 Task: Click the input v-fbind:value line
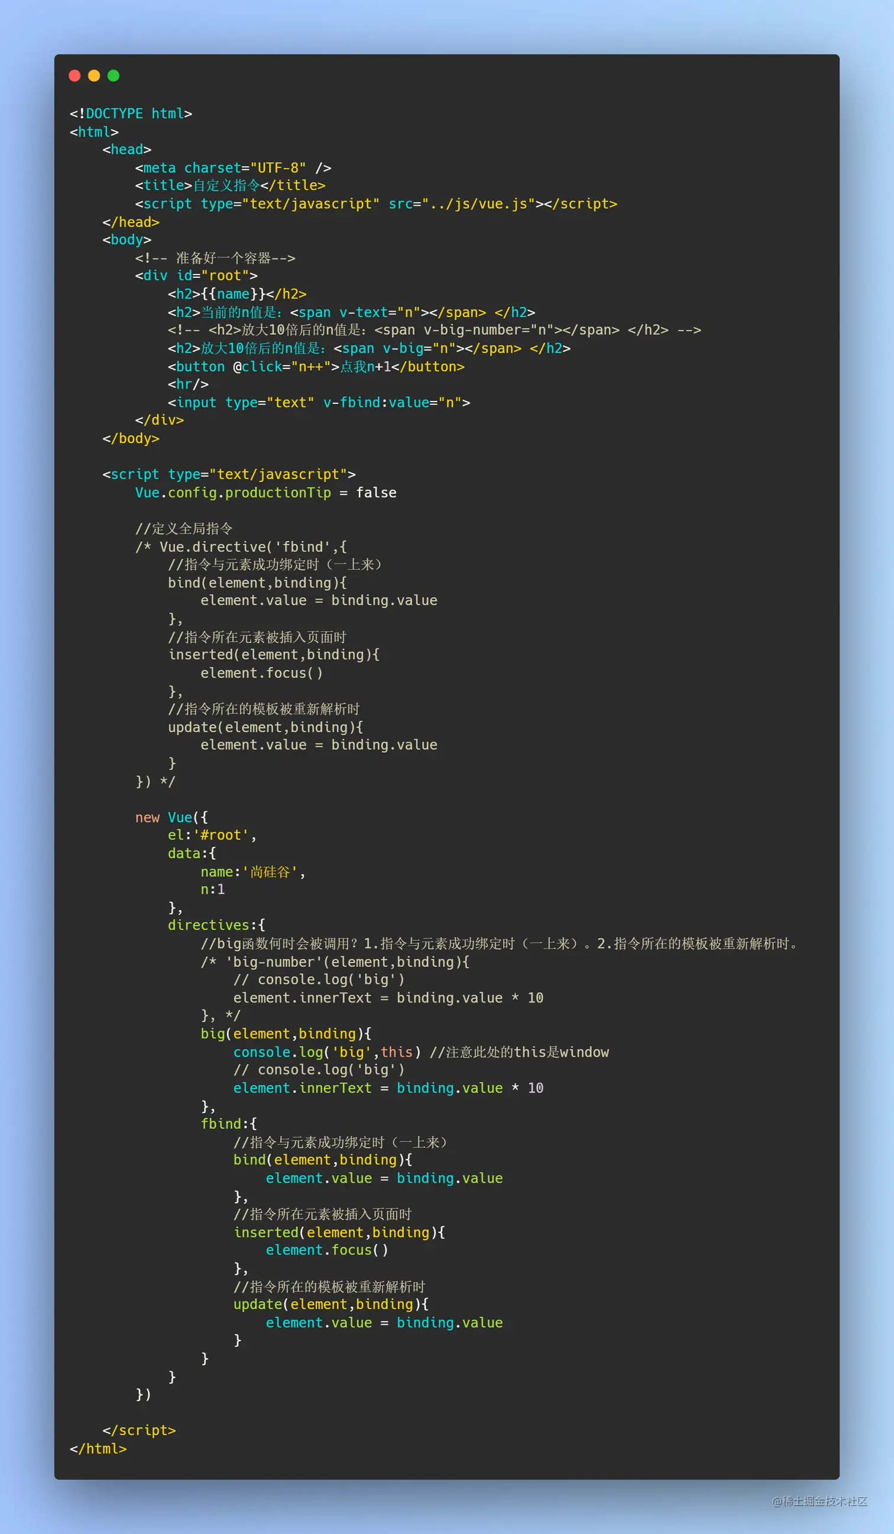pyautogui.click(x=319, y=402)
